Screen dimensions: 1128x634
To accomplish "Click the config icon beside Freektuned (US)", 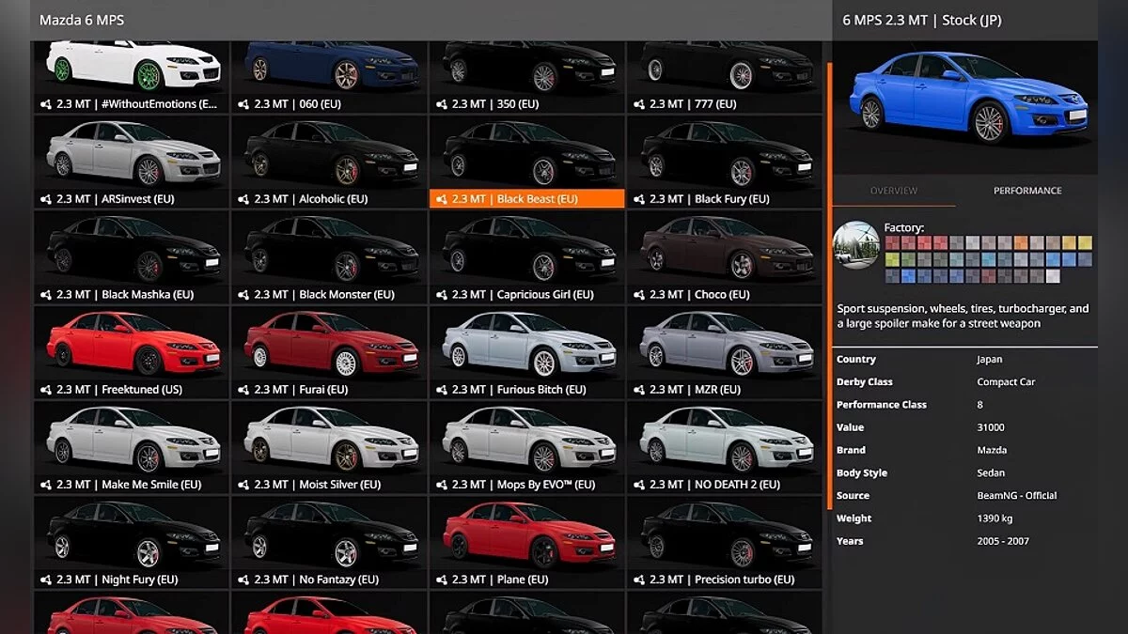I will [x=46, y=390].
